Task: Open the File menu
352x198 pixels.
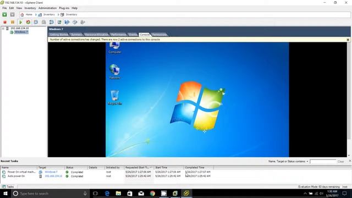Action: [4, 8]
